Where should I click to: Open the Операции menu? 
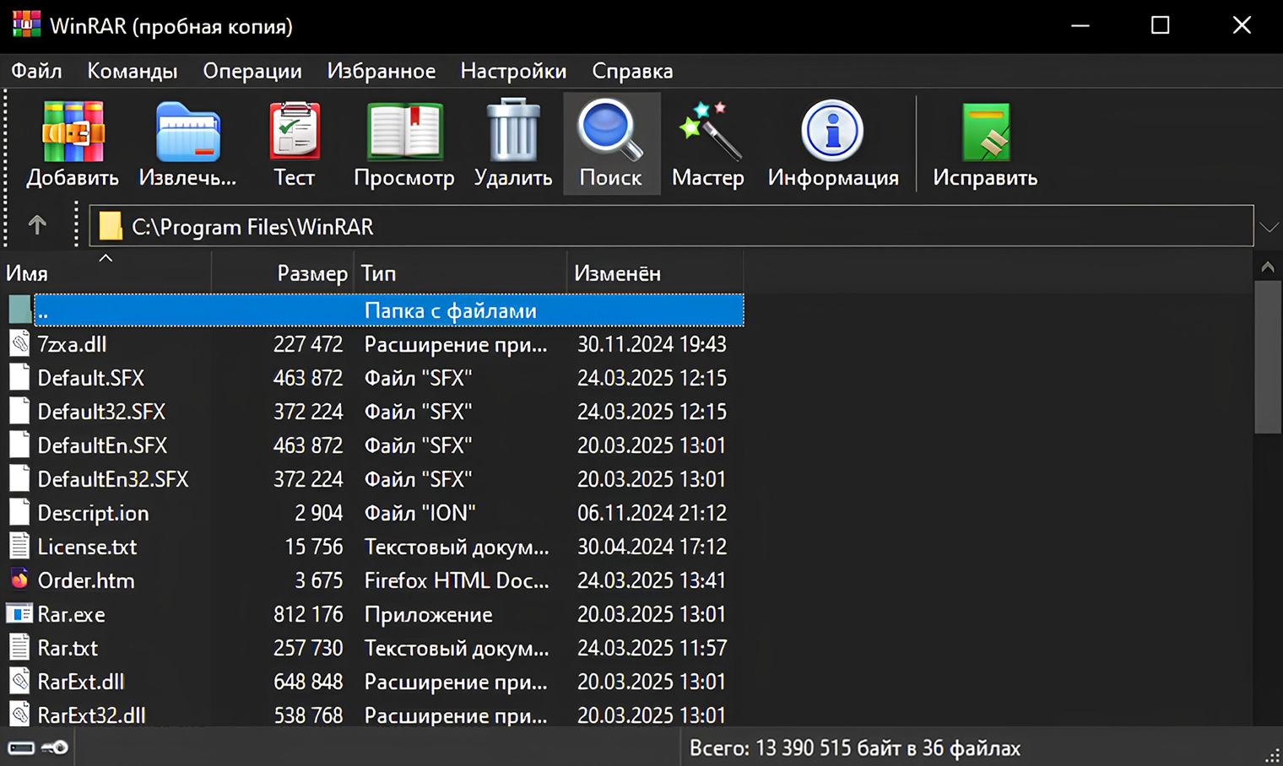pyautogui.click(x=252, y=71)
